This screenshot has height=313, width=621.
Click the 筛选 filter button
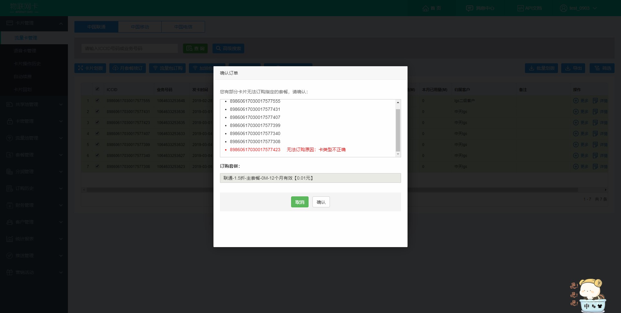[x=602, y=68]
